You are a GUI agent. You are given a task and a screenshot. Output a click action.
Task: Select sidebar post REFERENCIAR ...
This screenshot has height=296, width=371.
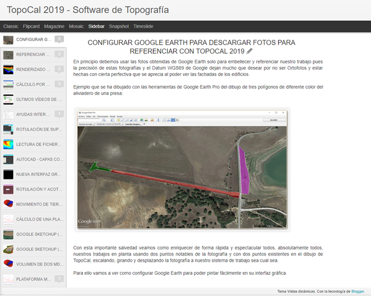coord(33,54)
